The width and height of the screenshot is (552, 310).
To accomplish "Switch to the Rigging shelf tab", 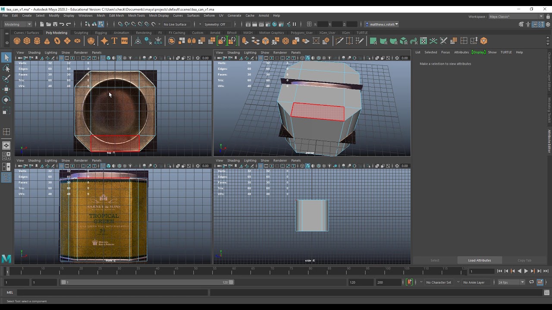I will pyautogui.click(x=101, y=33).
